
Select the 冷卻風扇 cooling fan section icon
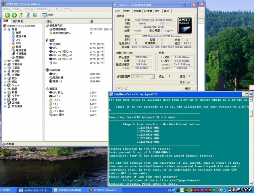47,70
